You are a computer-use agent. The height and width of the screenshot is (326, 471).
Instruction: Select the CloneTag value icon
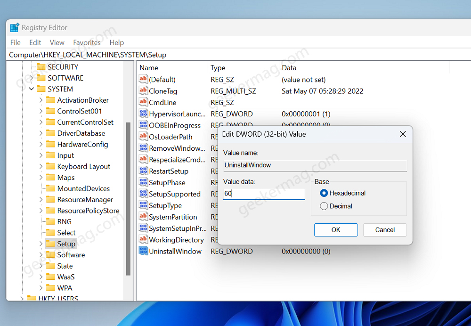143,91
